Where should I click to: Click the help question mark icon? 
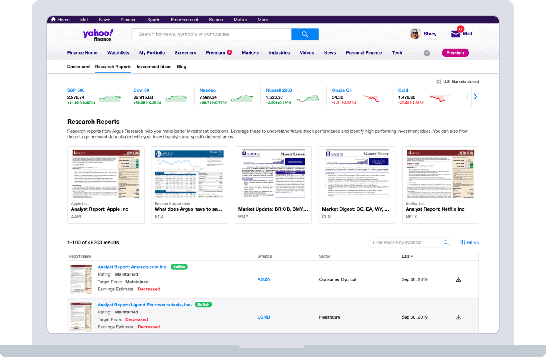pos(427,53)
